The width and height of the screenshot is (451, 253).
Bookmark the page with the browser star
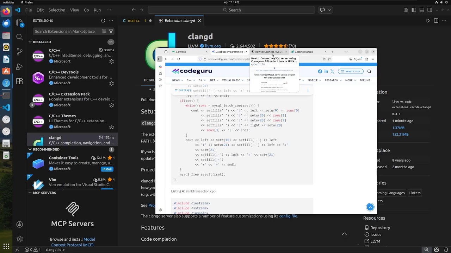pyautogui.click(x=329, y=59)
